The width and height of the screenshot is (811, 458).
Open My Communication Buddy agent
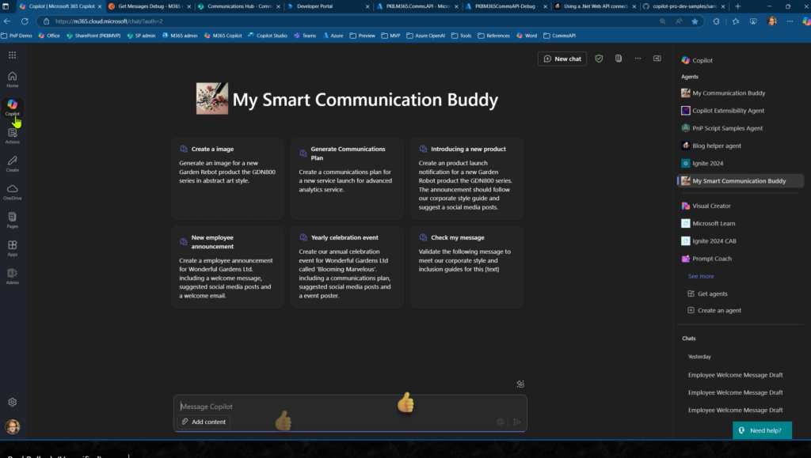pos(741,93)
